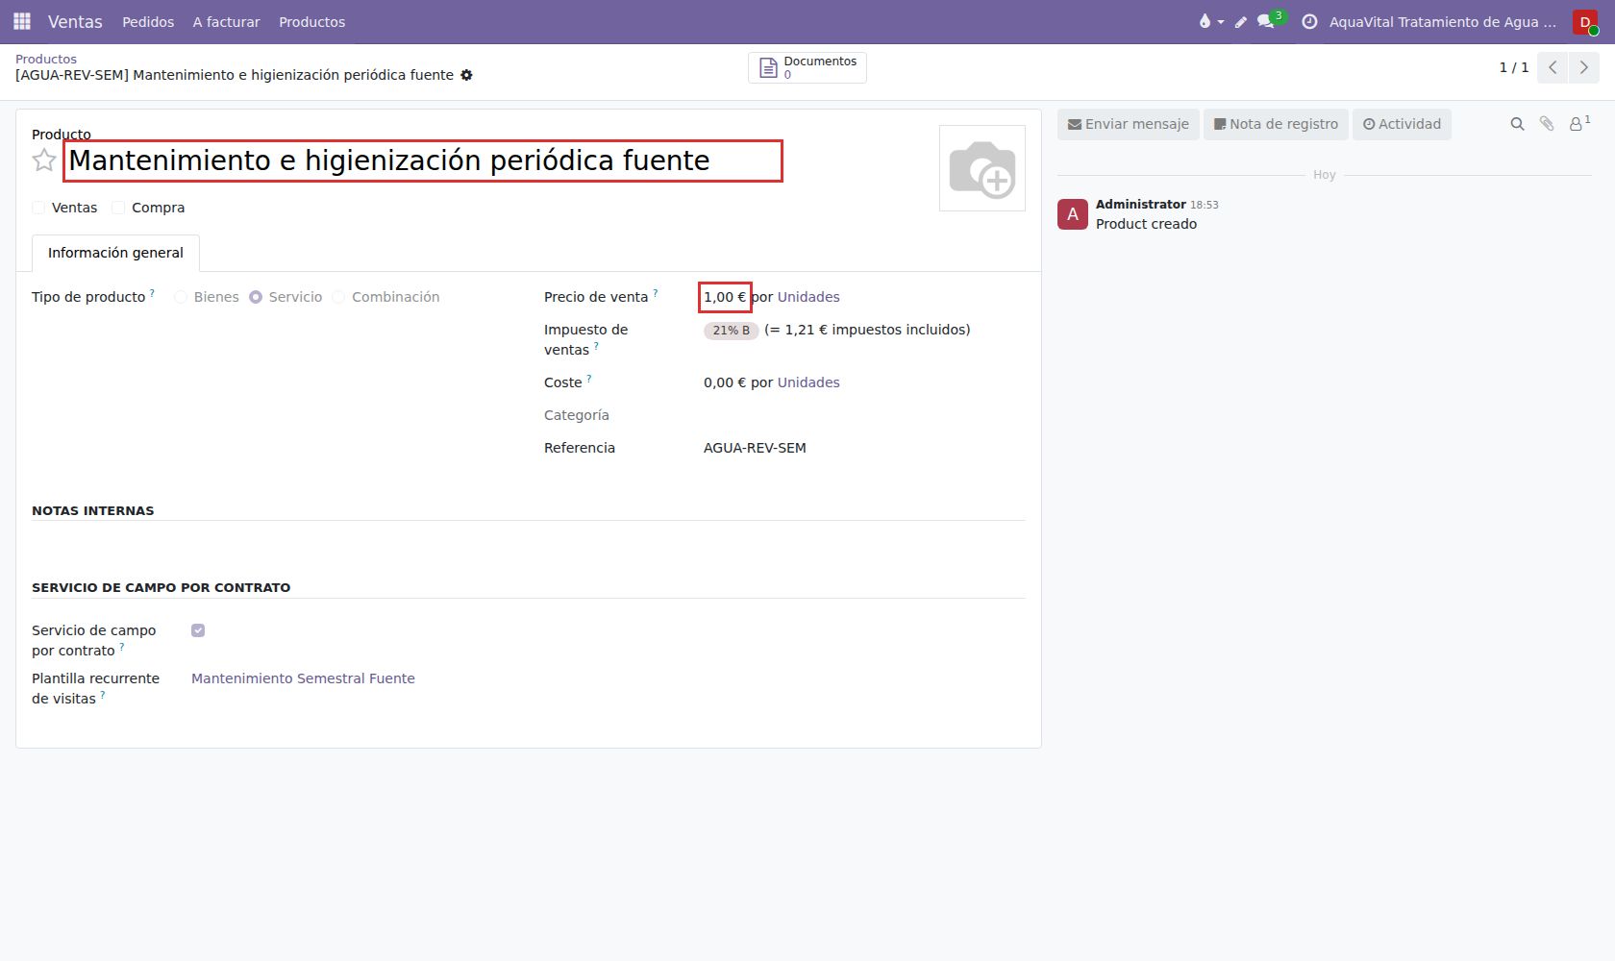The image size is (1615, 961).
Task: Show followers via the person icon
Action: point(1578,124)
